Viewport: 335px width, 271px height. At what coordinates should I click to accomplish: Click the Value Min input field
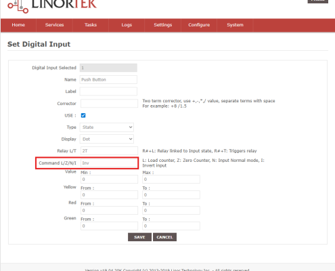109,180
